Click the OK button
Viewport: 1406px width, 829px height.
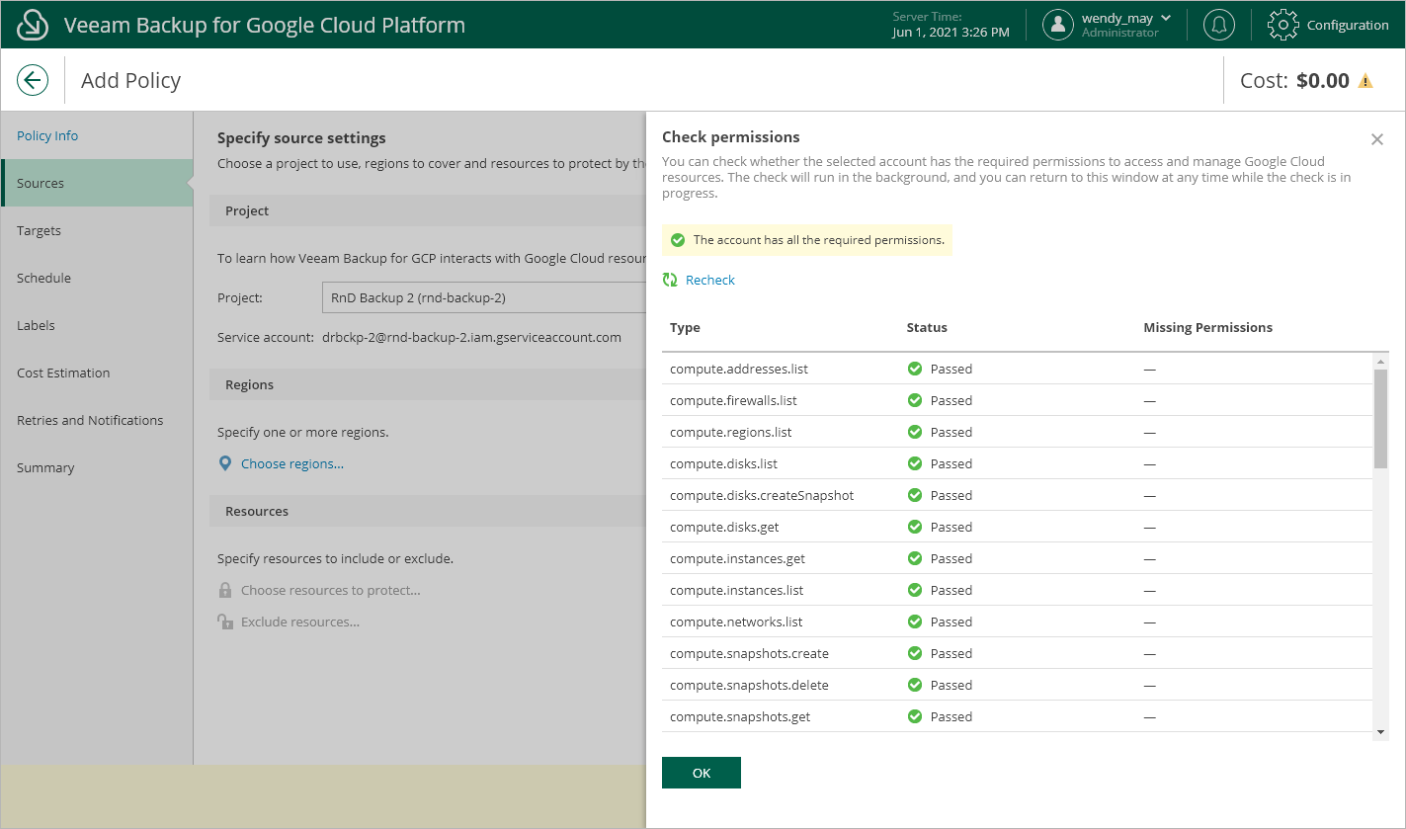tap(702, 773)
